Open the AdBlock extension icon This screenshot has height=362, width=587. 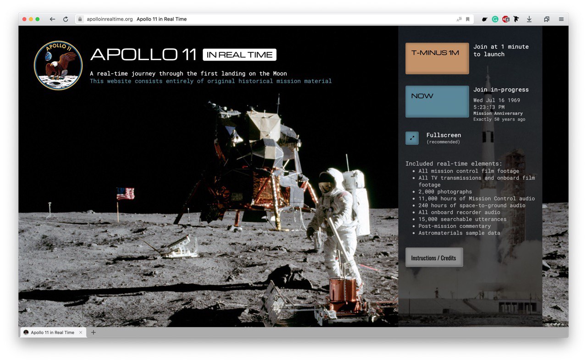[505, 19]
